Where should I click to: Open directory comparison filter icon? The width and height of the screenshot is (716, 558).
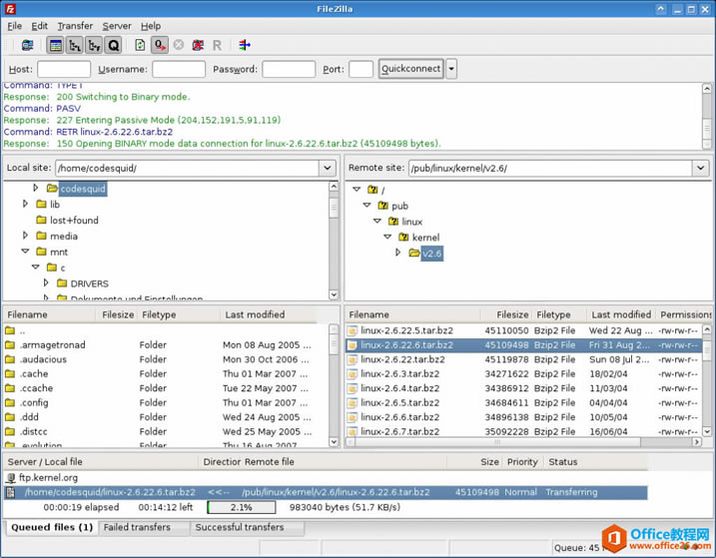point(245,45)
